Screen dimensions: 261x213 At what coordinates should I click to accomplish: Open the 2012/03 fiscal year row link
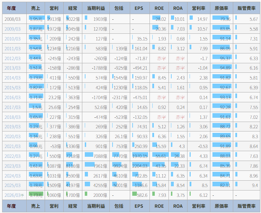13,58
